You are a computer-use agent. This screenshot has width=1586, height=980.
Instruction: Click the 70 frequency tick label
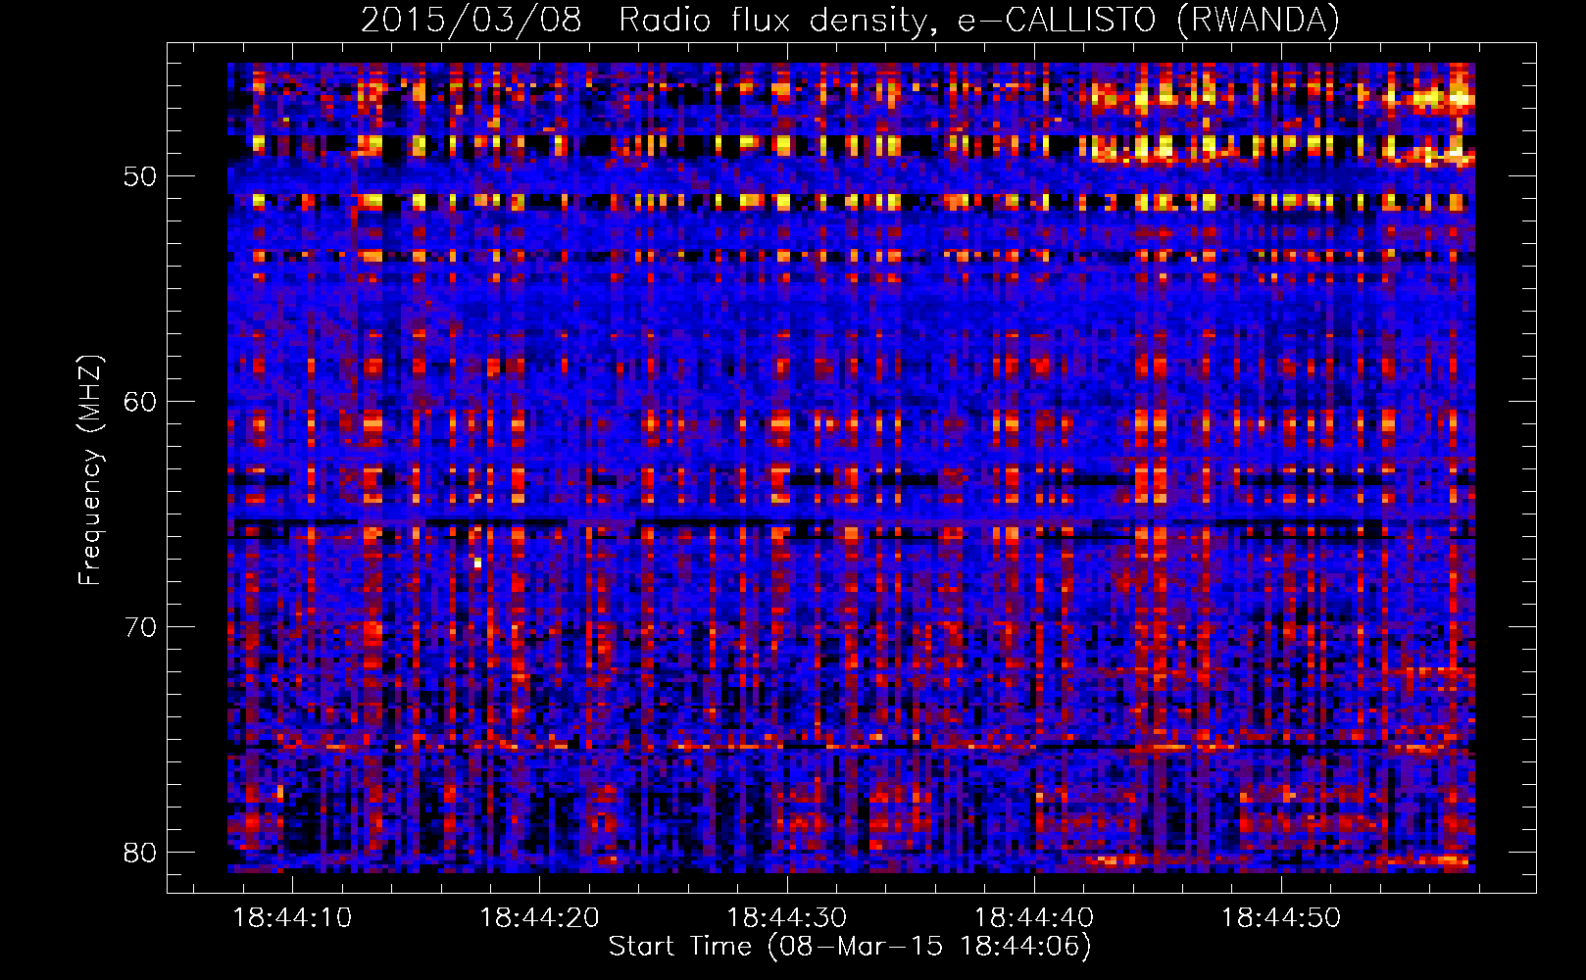point(140,627)
